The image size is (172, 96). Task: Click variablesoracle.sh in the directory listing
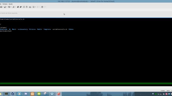[x=60, y=29]
